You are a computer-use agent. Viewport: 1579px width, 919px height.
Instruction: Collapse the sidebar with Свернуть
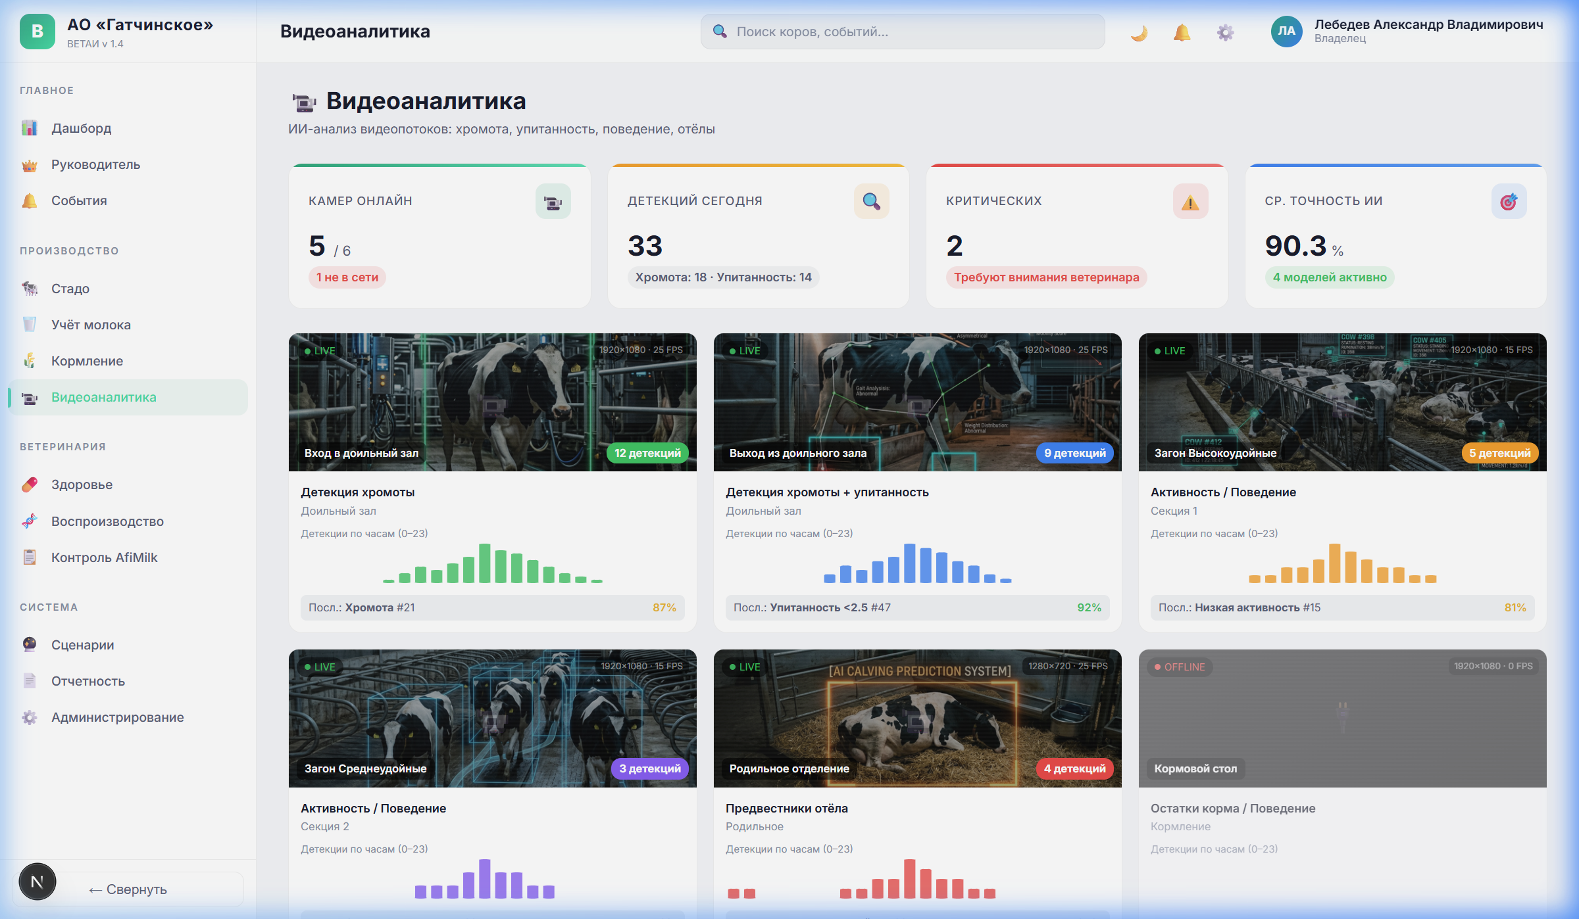point(128,889)
